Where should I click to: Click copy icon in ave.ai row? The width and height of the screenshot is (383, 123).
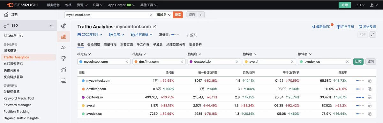tap(370, 106)
